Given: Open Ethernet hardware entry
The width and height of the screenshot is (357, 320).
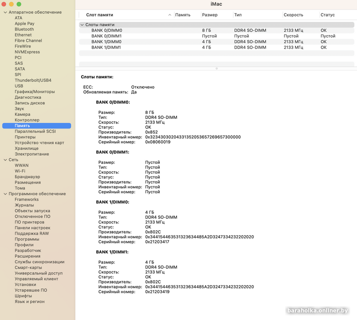Looking at the screenshot, I should [x=23, y=35].
